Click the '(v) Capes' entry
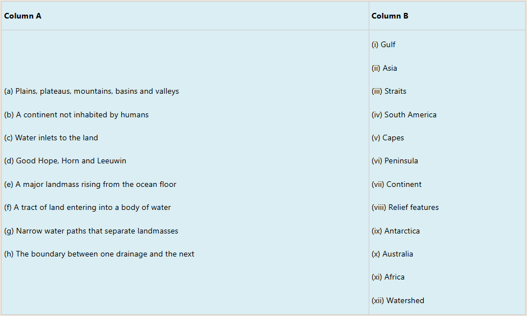This screenshot has width=527, height=316. [x=387, y=138]
